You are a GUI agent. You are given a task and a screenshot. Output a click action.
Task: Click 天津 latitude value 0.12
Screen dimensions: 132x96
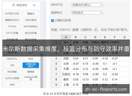[86, 69]
